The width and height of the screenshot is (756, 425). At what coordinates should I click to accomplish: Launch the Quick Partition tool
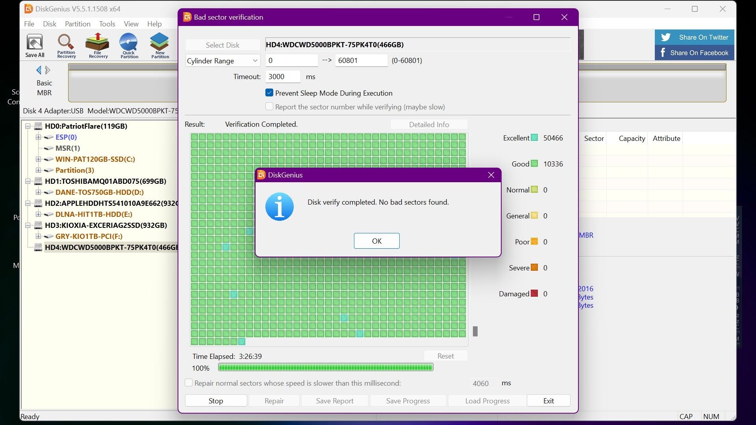tap(129, 46)
